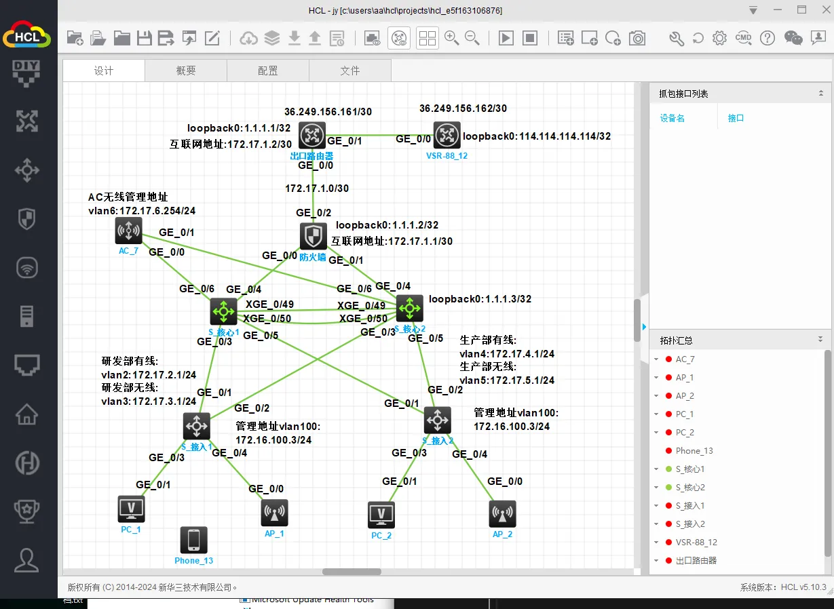This screenshot has height=609, width=834.
Task: Switch to the 概要 tab
Action: click(186, 71)
